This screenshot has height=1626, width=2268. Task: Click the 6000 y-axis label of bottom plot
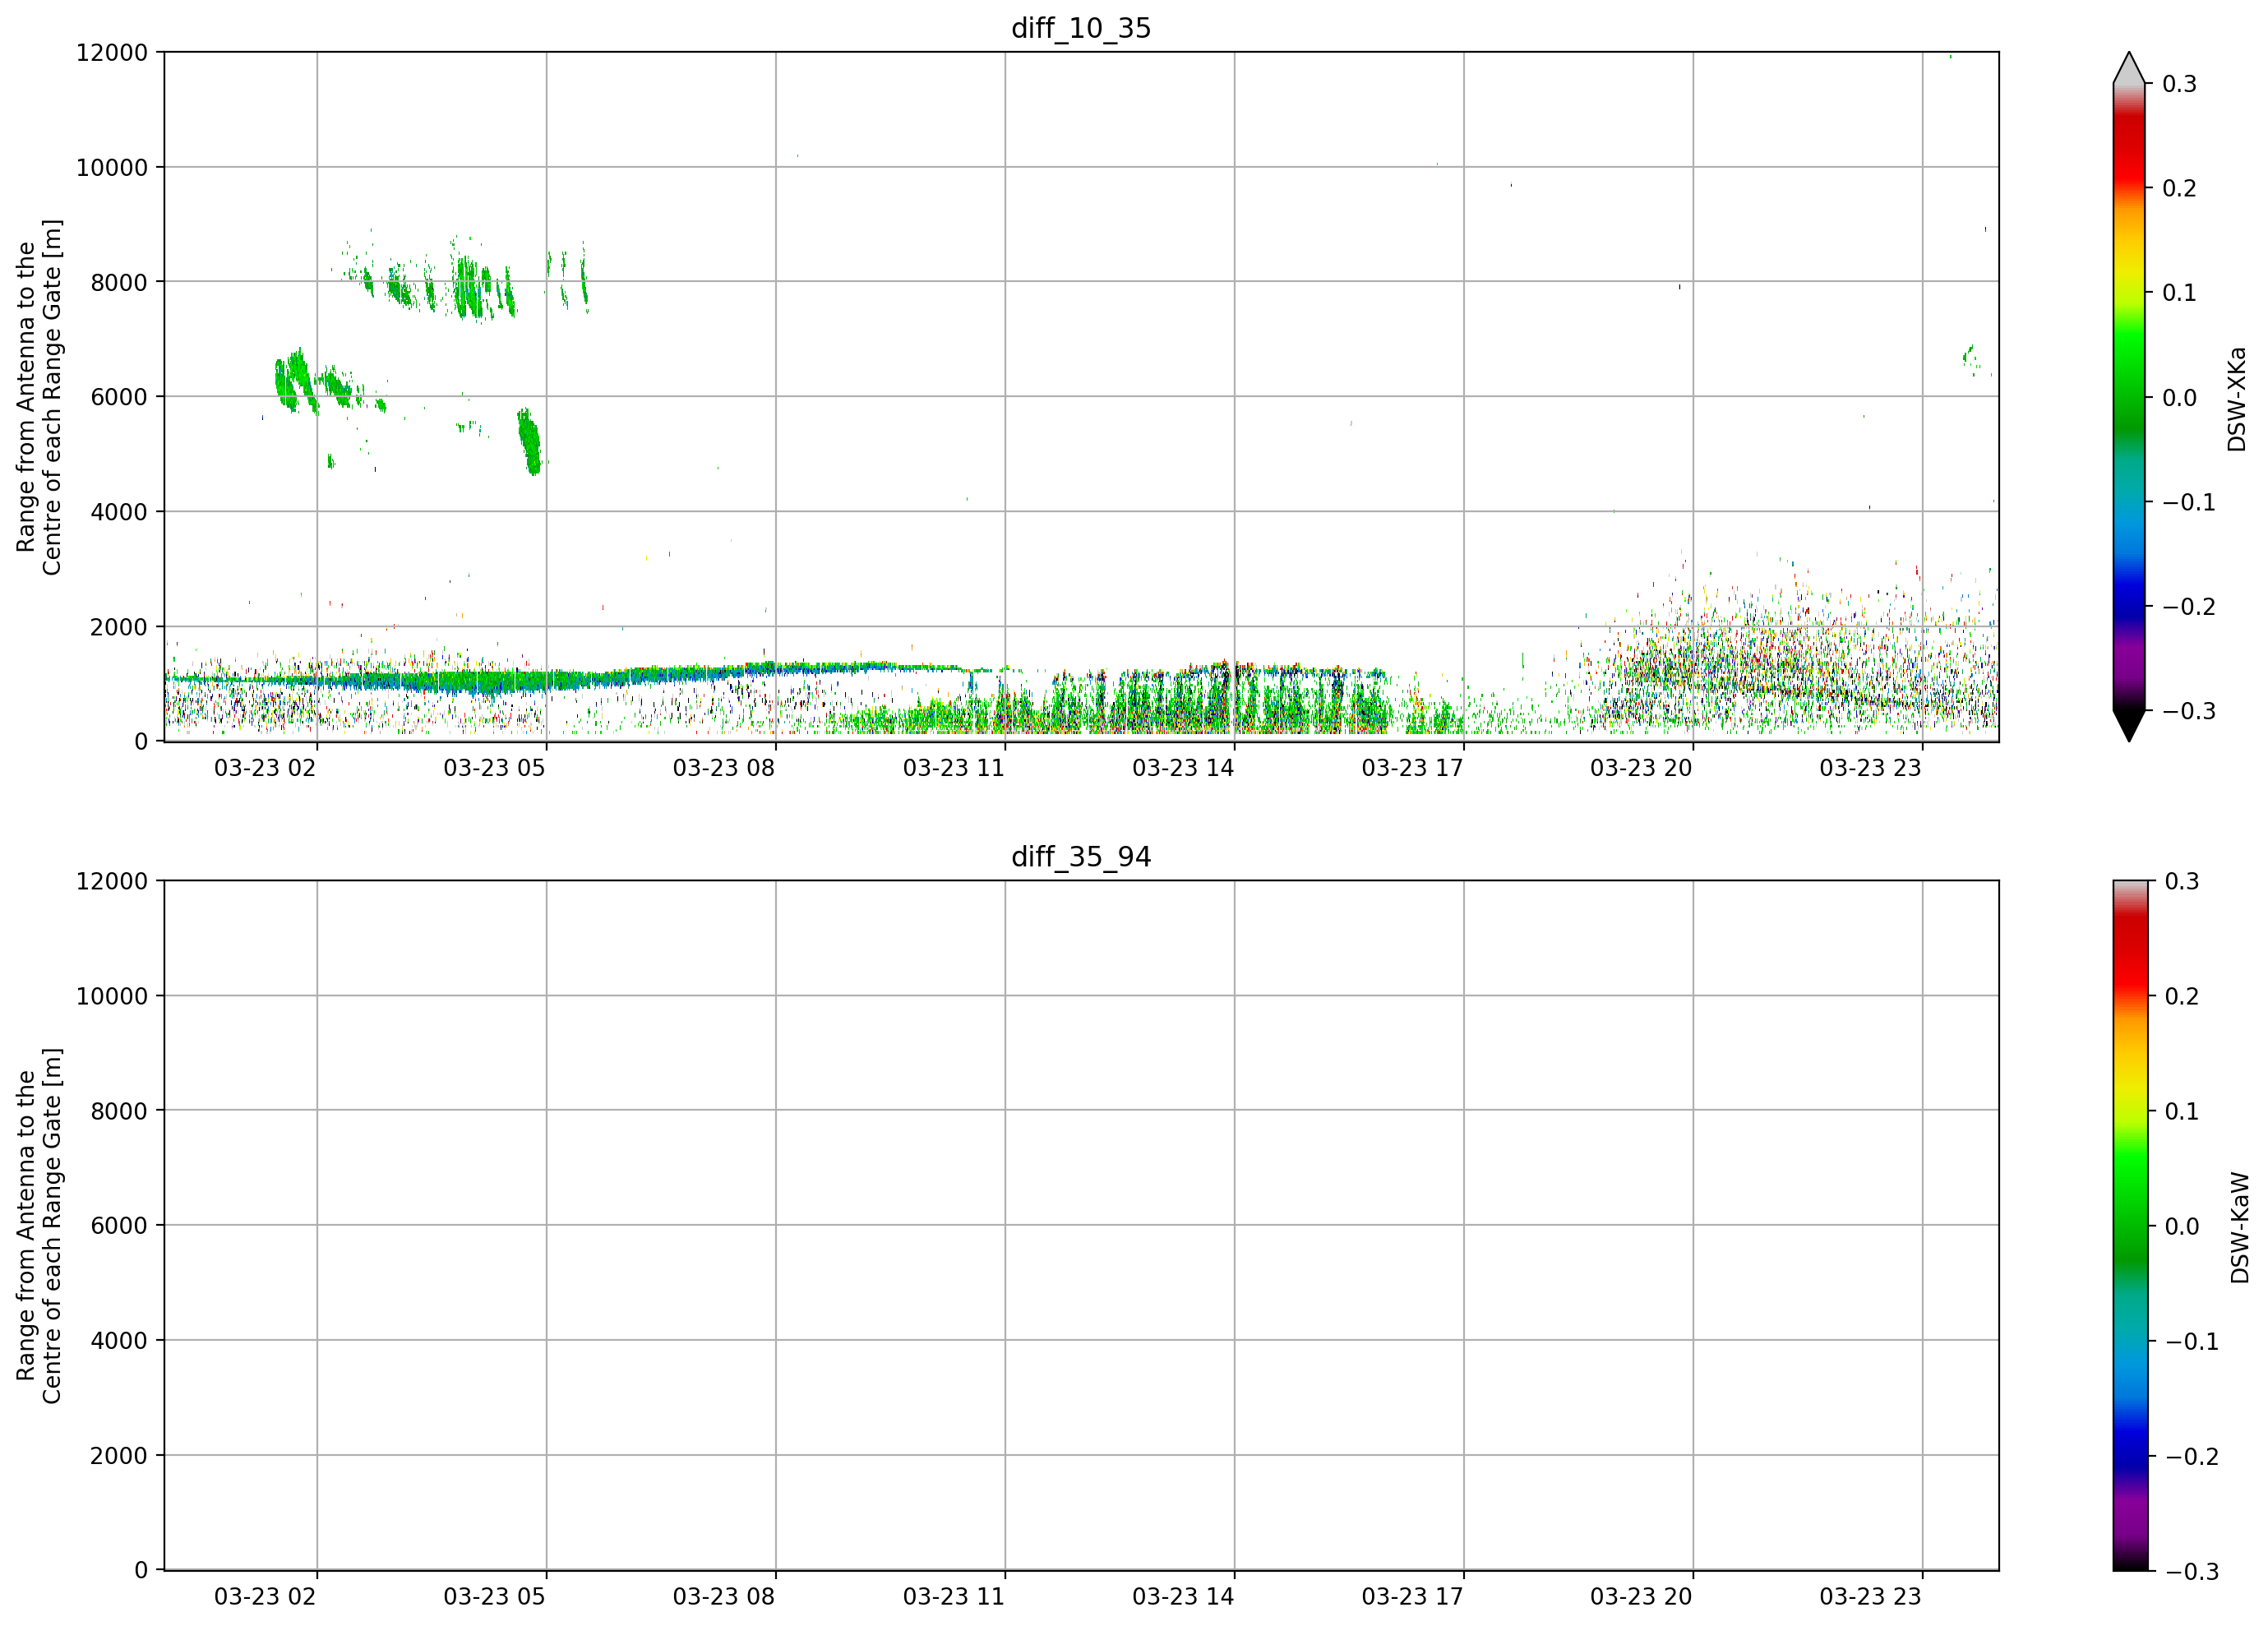click(x=119, y=1226)
